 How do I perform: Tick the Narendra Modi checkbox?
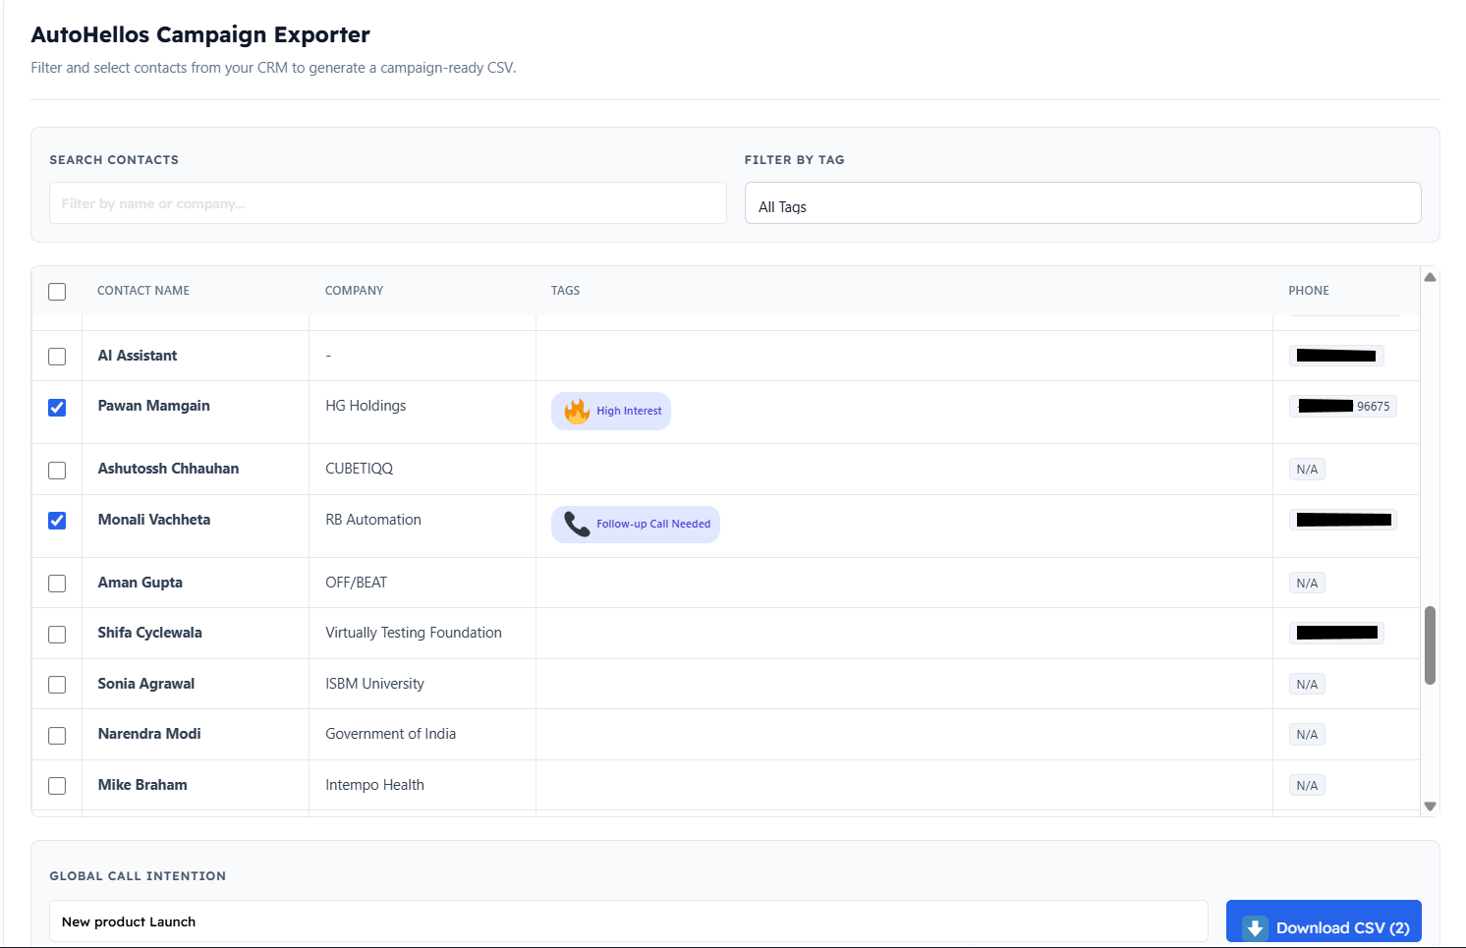click(x=57, y=736)
